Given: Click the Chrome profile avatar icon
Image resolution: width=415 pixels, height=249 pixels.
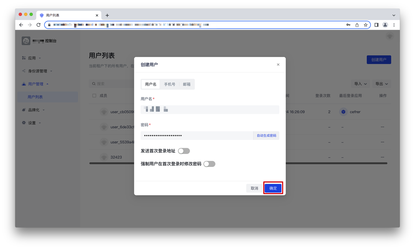Looking at the screenshot, I should (x=385, y=25).
